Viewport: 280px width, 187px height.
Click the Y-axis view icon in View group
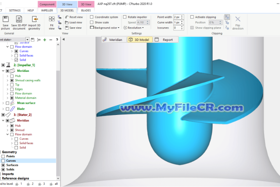pos(59,22)
